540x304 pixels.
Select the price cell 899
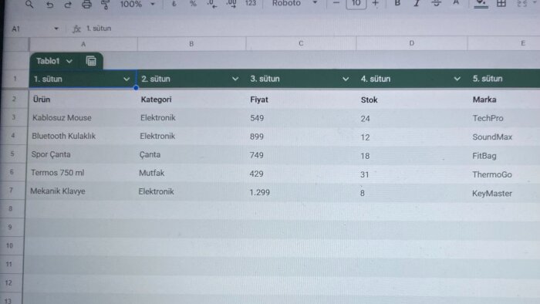pos(301,137)
